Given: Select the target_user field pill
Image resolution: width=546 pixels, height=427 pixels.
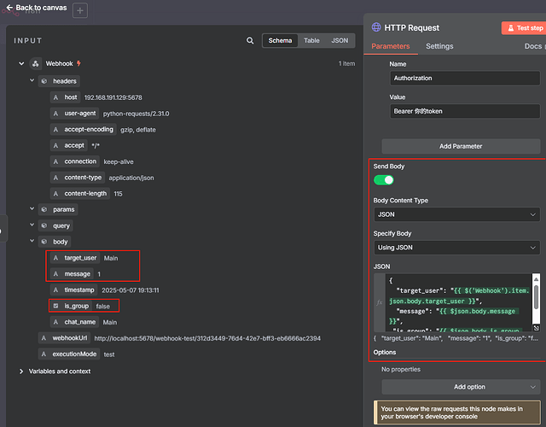Looking at the screenshot, I should click(75, 258).
